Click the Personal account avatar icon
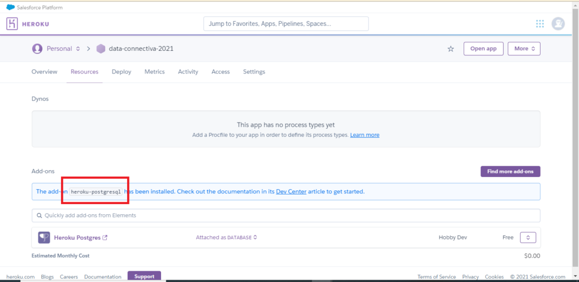 click(37, 49)
